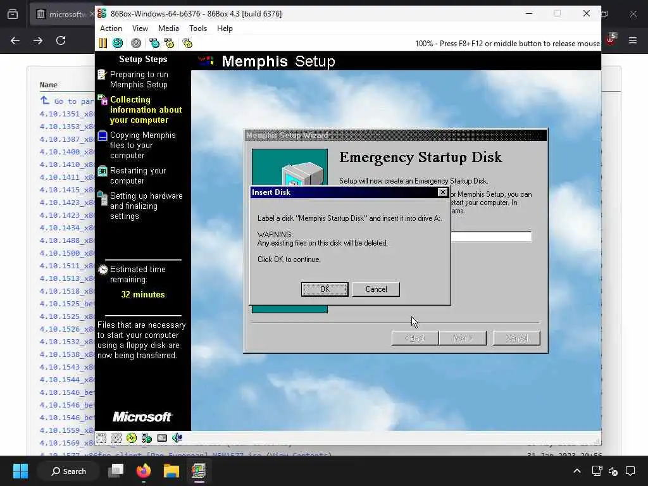Follow the Go to parent link in the browser
Viewport: 648px width, 486px height.
coord(67,101)
